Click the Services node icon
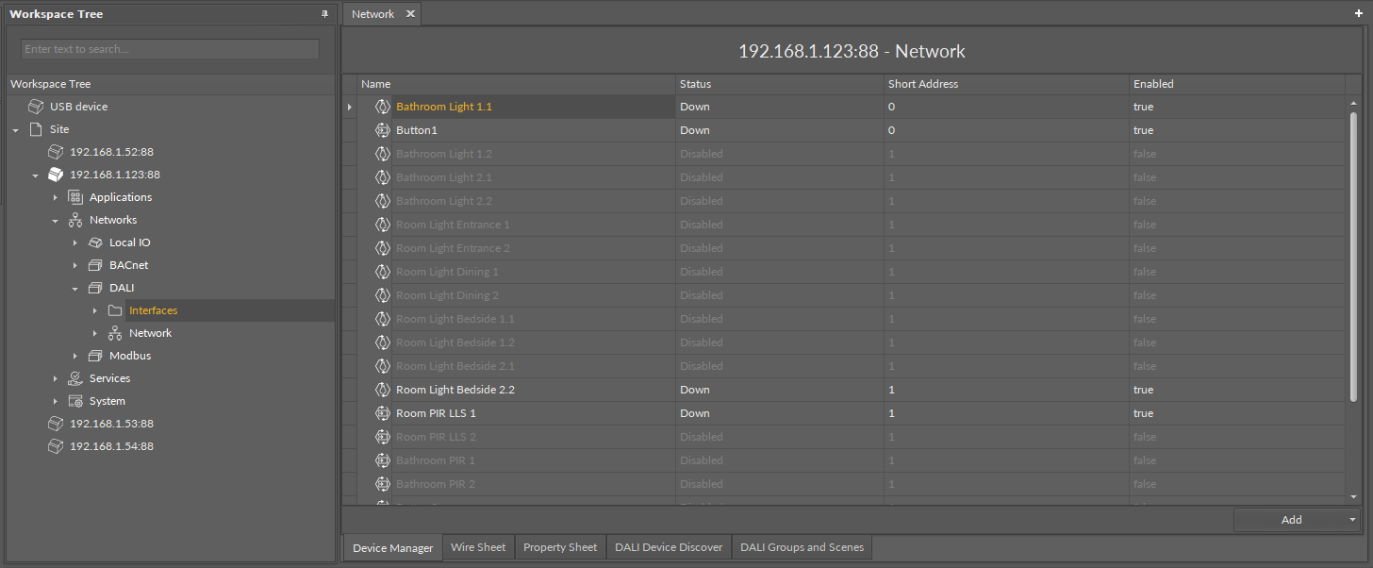This screenshot has height=568, width=1373. coord(75,378)
